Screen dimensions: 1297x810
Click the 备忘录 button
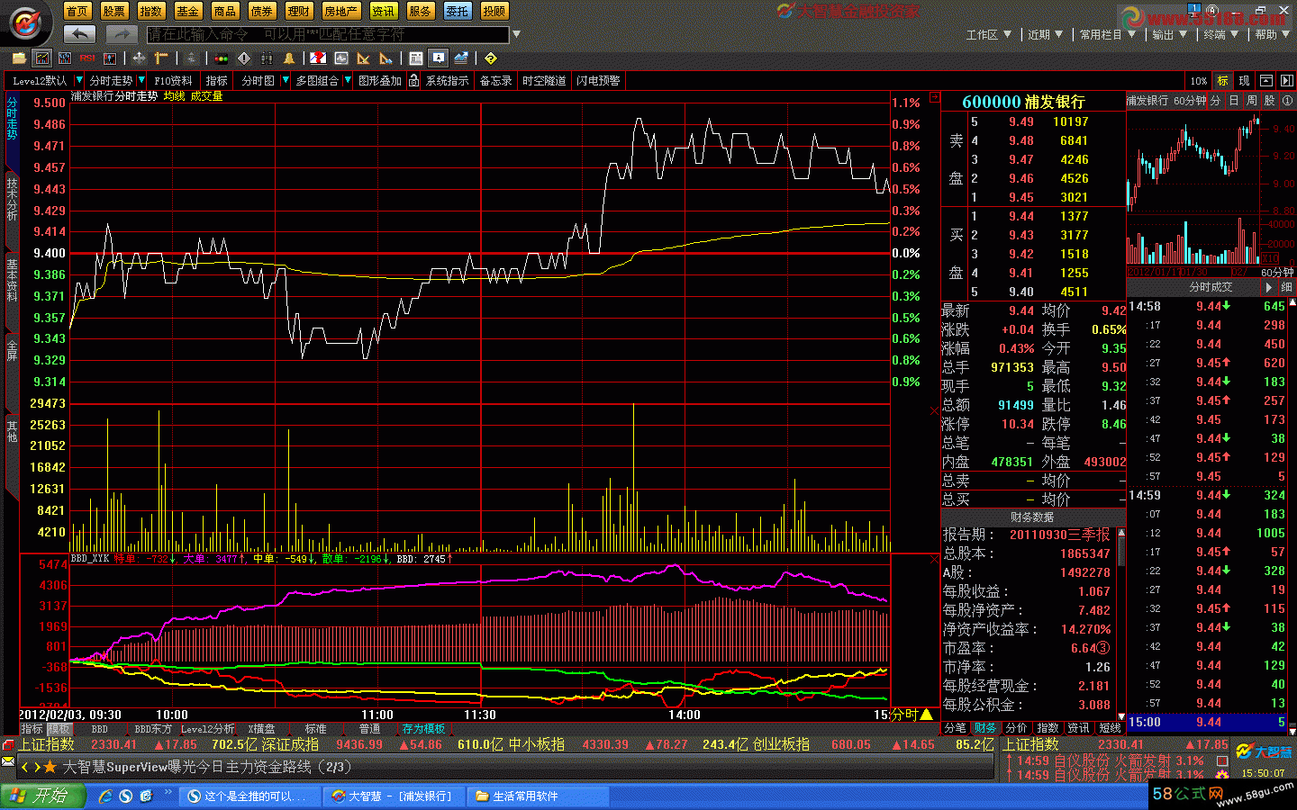(495, 81)
